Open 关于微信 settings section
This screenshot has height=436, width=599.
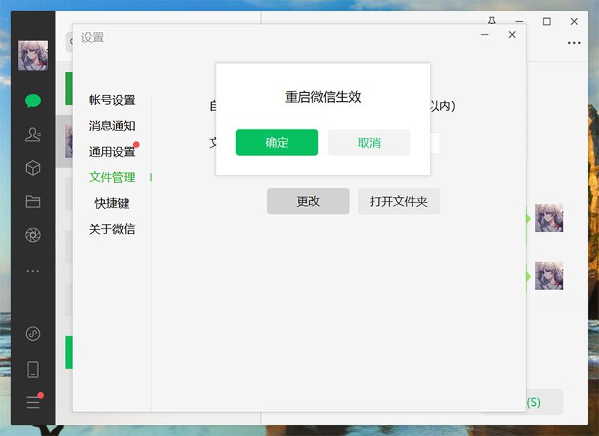click(112, 229)
